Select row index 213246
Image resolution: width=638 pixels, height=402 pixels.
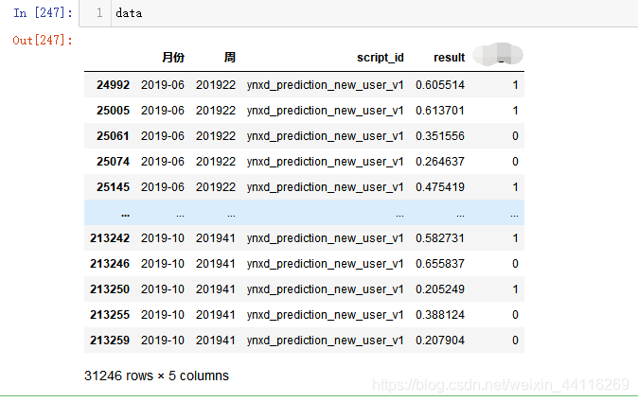[110, 264]
